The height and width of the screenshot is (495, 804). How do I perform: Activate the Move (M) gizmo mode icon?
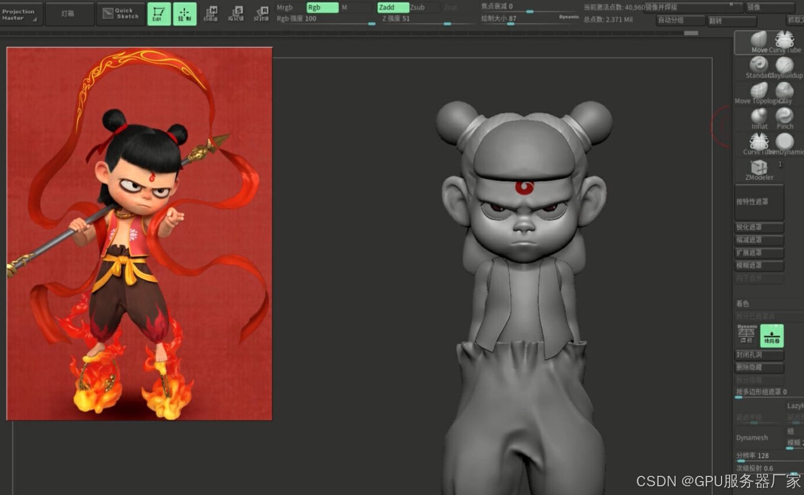click(x=210, y=13)
